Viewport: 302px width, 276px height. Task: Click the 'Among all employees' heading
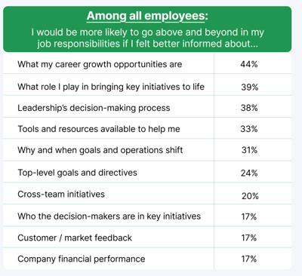click(147, 16)
